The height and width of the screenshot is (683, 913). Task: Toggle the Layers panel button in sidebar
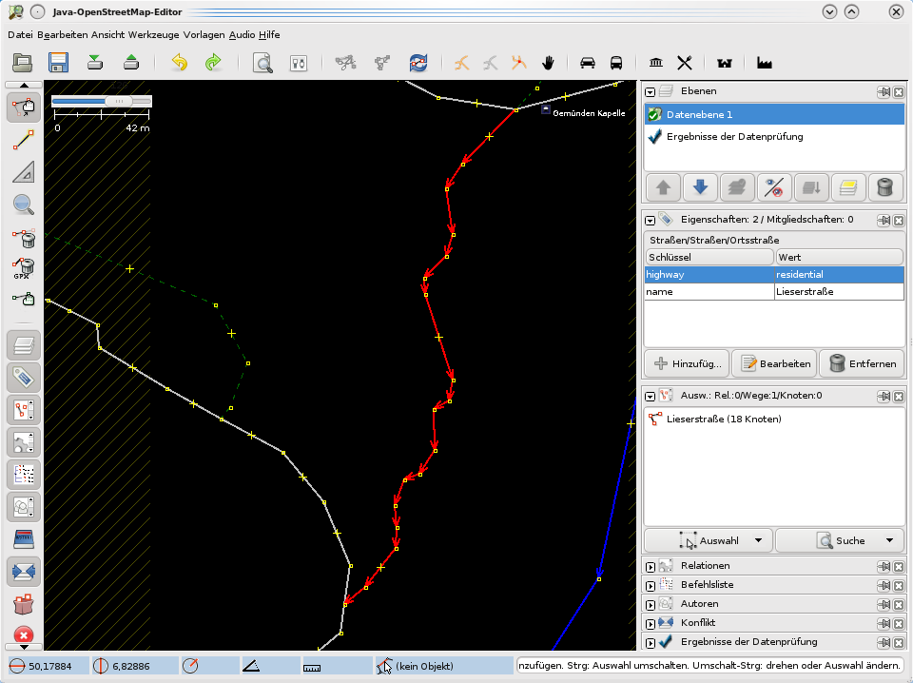pyautogui.click(x=24, y=344)
